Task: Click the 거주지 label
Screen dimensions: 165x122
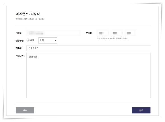Action: point(18,48)
